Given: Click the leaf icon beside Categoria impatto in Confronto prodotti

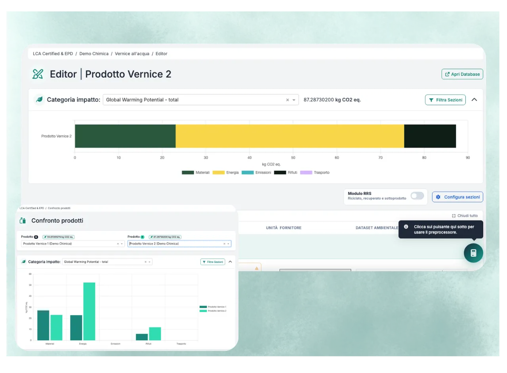Looking at the screenshot, I should 23,262.
